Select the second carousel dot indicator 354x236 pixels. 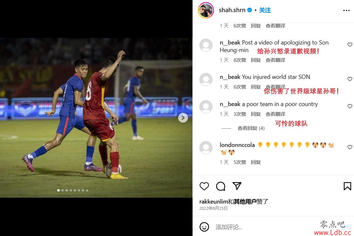62,190
